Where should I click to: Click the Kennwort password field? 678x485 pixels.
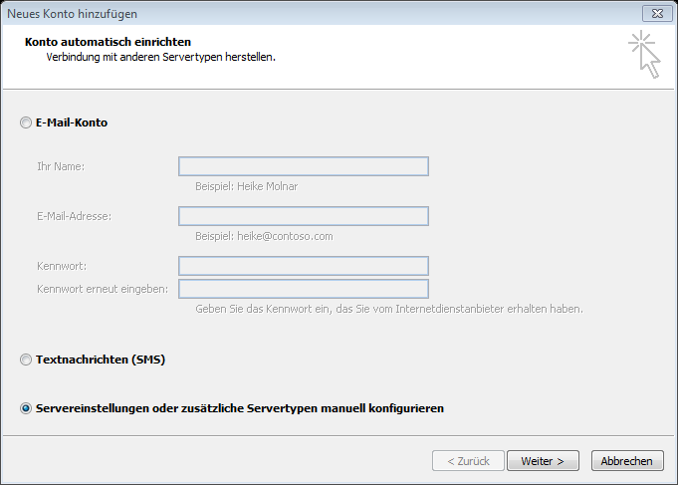303,266
